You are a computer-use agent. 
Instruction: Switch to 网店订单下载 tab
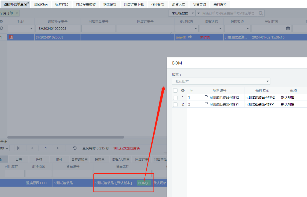[x=134, y=4]
